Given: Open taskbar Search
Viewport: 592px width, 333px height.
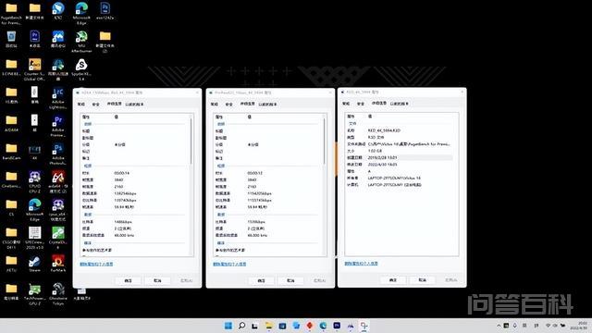Looking at the screenshot, I should 241,326.
